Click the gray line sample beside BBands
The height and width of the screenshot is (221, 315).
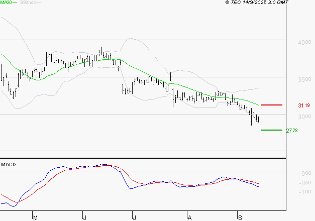tap(38, 3)
